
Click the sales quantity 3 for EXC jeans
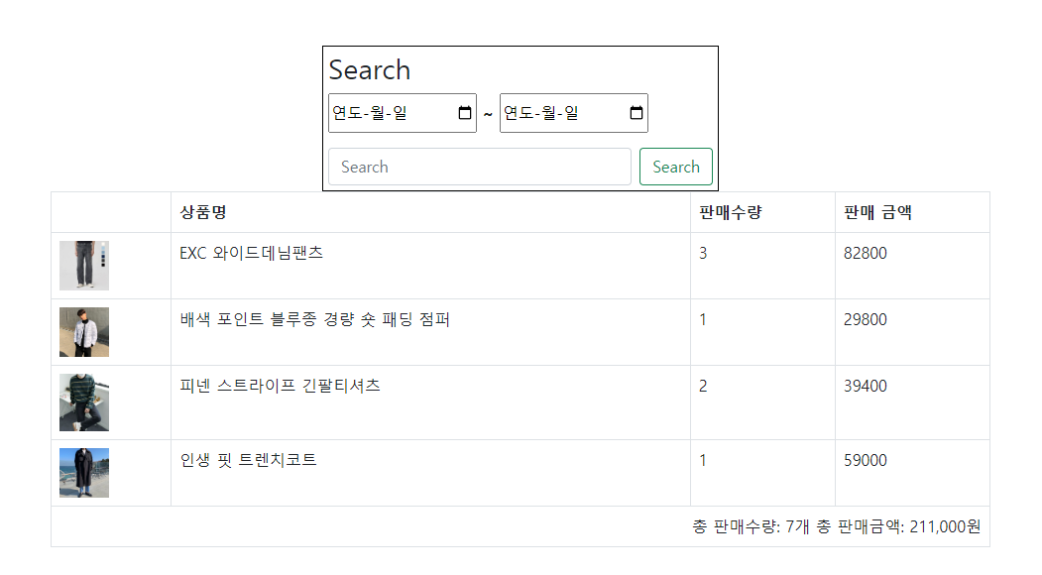(703, 253)
